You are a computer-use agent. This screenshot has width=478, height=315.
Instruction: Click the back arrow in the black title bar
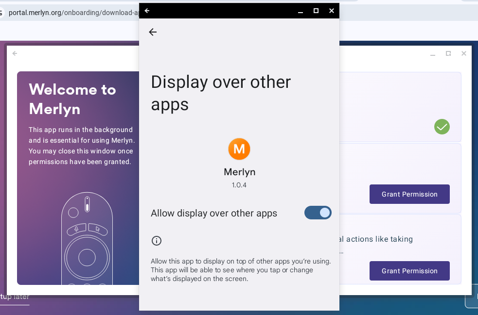coord(147,10)
